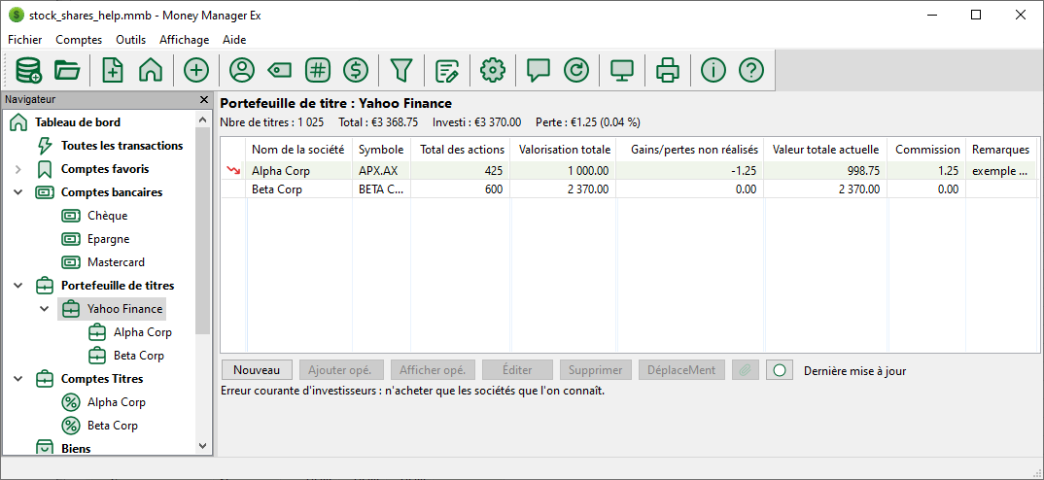Sort by Nom de la société column
Screen dimensions: 1044x480
click(298, 150)
